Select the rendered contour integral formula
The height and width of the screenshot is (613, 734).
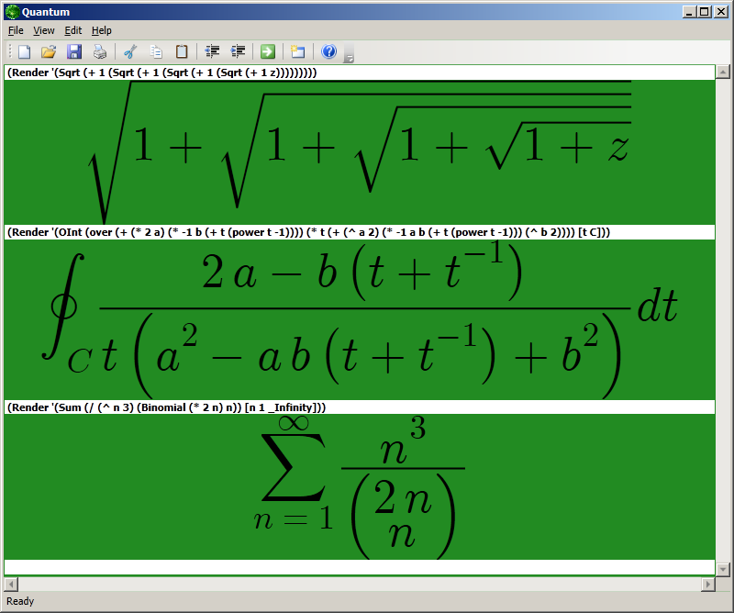(360, 320)
